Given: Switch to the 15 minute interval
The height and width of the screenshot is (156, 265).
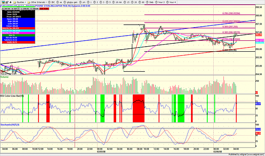Looking at the screenshot, I should 127,2.
